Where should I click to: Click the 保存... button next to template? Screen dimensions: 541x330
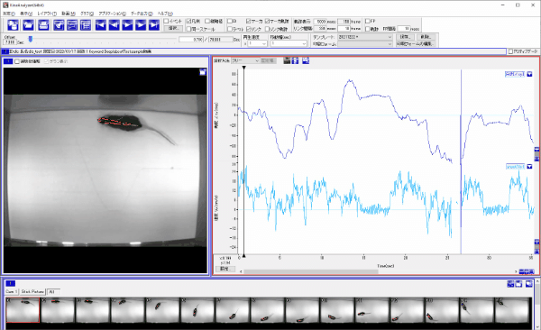405,37
